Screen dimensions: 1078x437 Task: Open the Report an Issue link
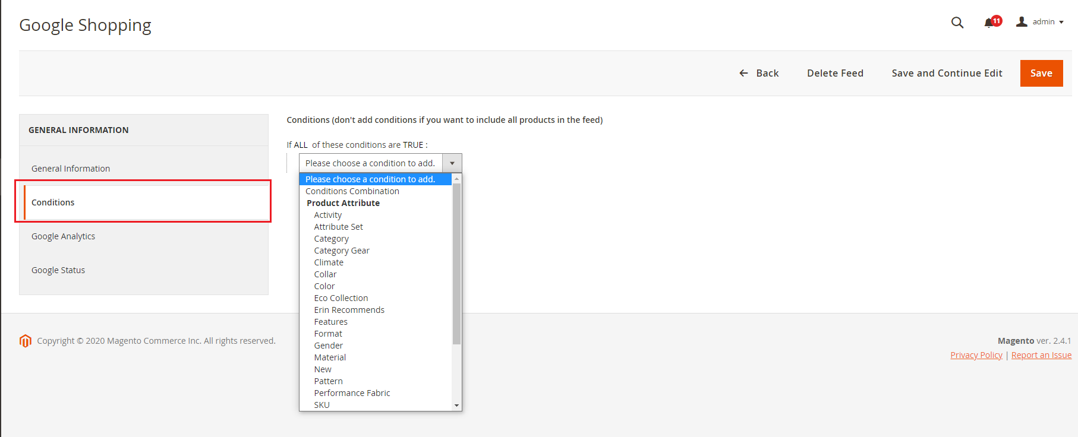pos(1041,355)
